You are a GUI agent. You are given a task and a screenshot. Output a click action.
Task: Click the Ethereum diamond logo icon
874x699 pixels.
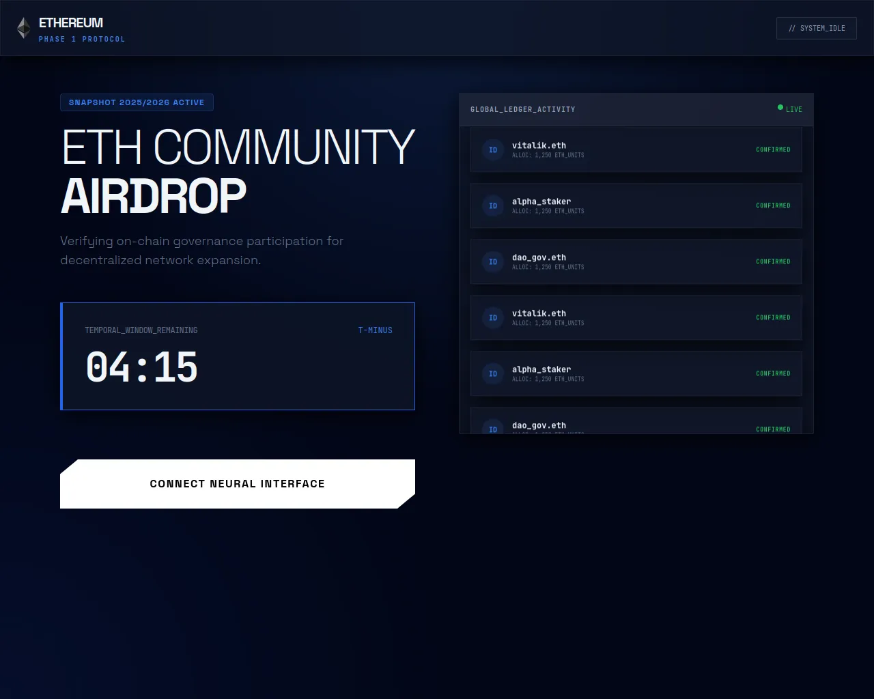tap(24, 28)
